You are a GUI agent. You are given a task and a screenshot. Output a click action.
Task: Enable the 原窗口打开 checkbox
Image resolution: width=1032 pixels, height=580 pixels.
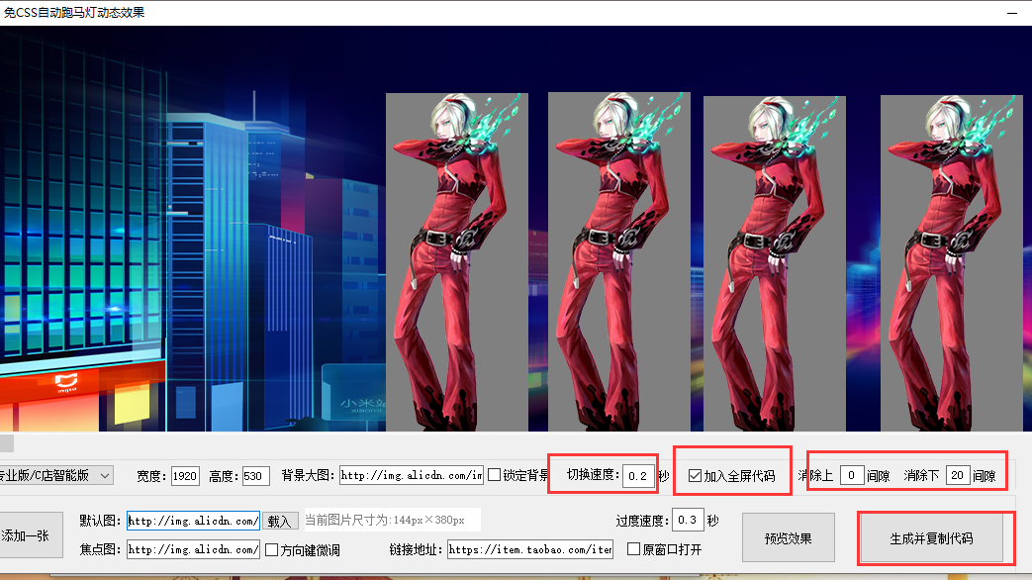pos(634,549)
